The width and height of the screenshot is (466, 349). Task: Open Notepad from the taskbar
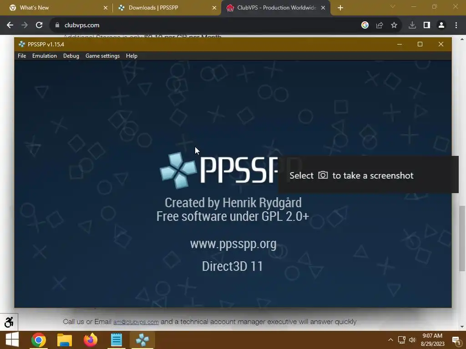[x=116, y=340]
